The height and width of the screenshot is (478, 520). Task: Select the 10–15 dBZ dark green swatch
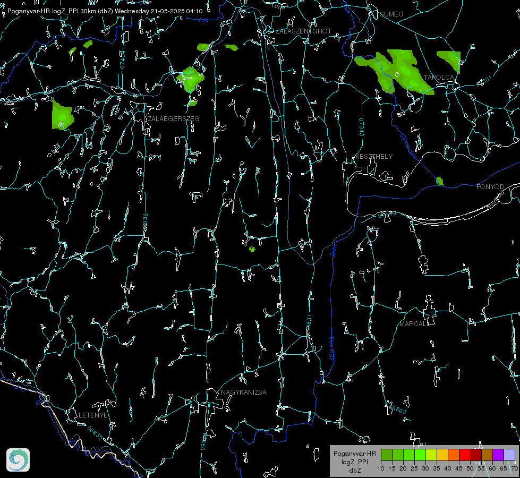[387, 455]
